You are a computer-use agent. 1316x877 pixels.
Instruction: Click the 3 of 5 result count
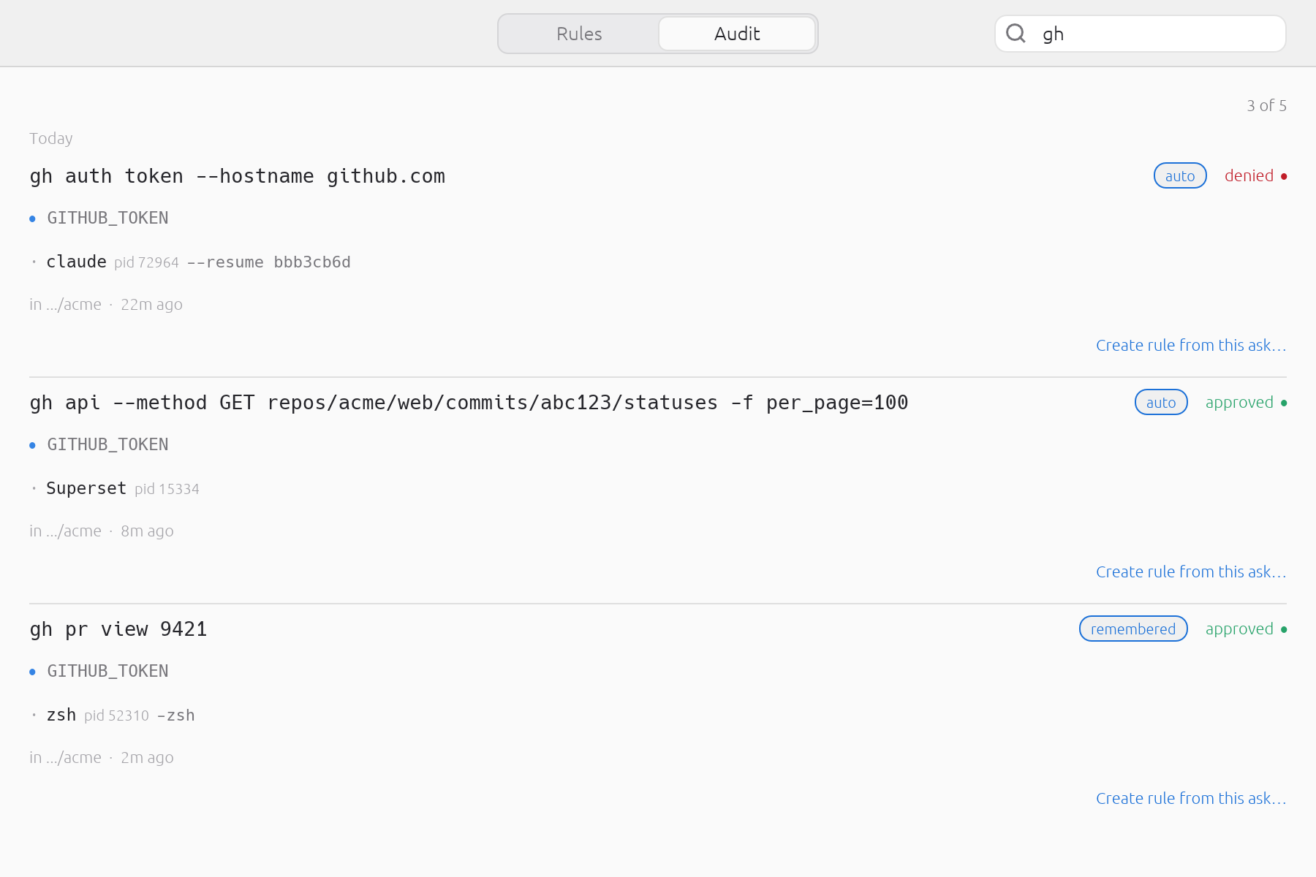pyautogui.click(x=1266, y=105)
